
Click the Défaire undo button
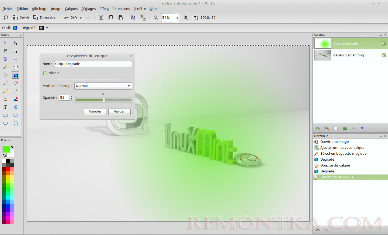coord(73,18)
